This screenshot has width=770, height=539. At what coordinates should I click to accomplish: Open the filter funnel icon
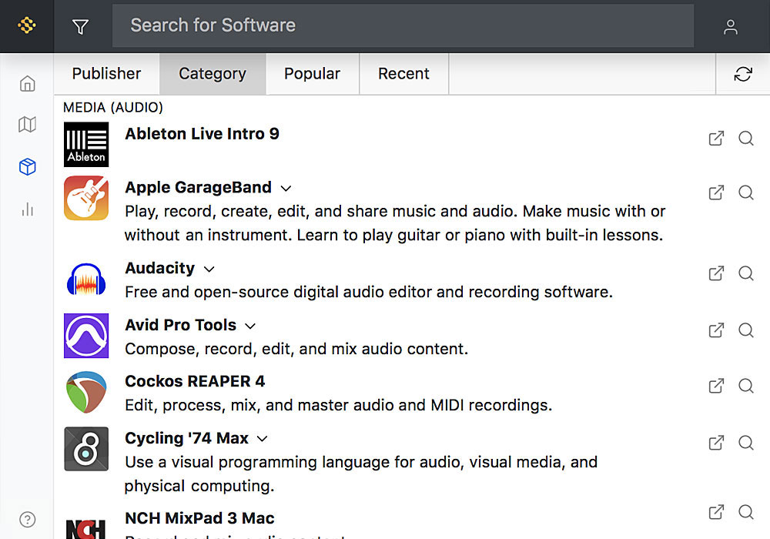81,26
